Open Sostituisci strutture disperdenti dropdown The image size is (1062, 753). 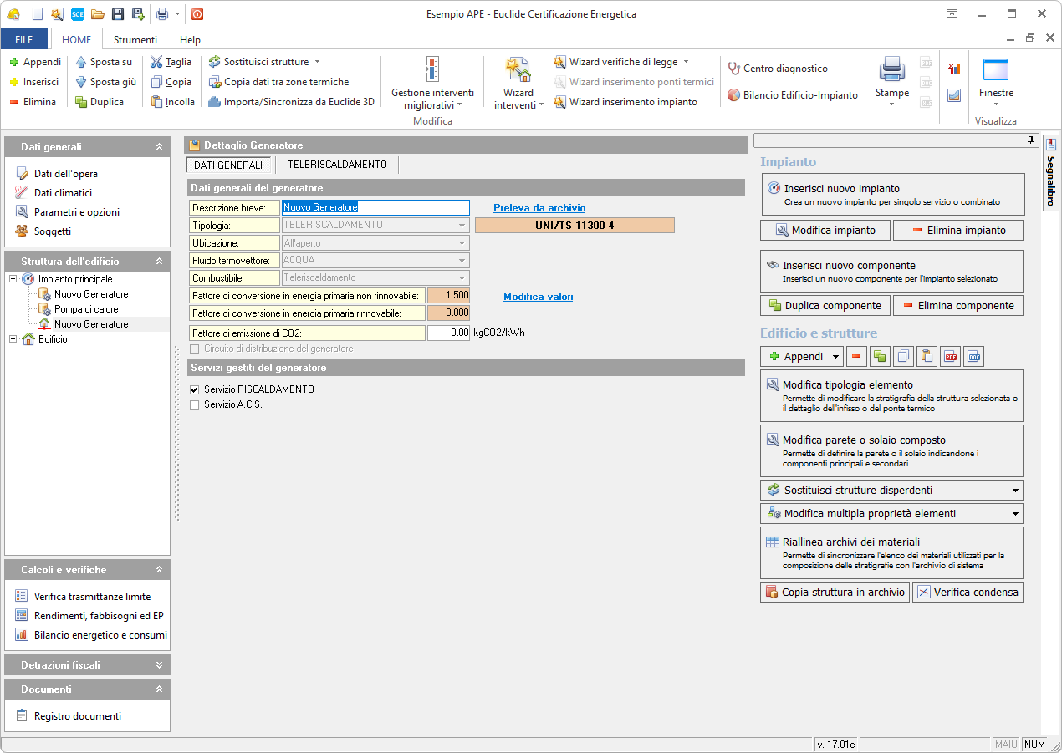[1015, 491]
